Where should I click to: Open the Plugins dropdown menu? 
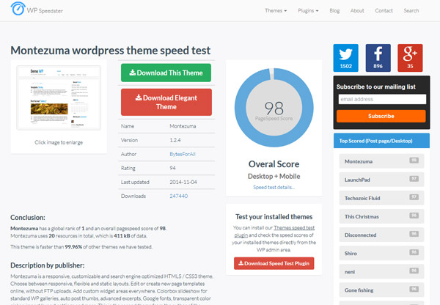click(x=308, y=11)
